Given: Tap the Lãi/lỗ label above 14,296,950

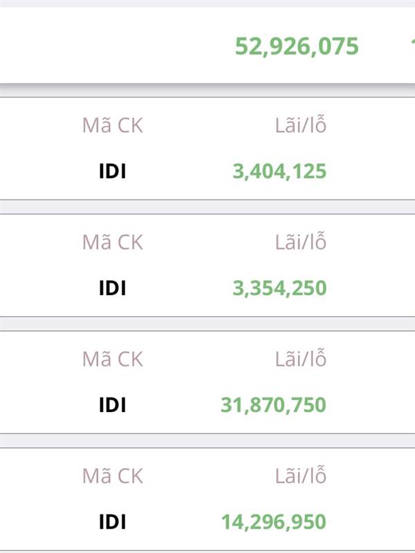Looking at the screenshot, I should click(x=300, y=476).
